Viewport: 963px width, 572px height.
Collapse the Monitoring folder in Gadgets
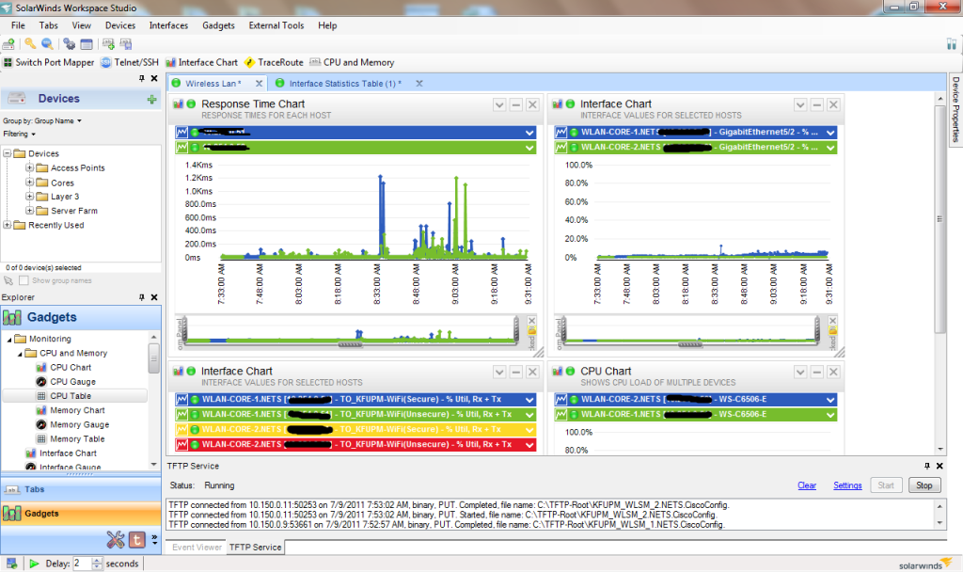tap(9, 339)
